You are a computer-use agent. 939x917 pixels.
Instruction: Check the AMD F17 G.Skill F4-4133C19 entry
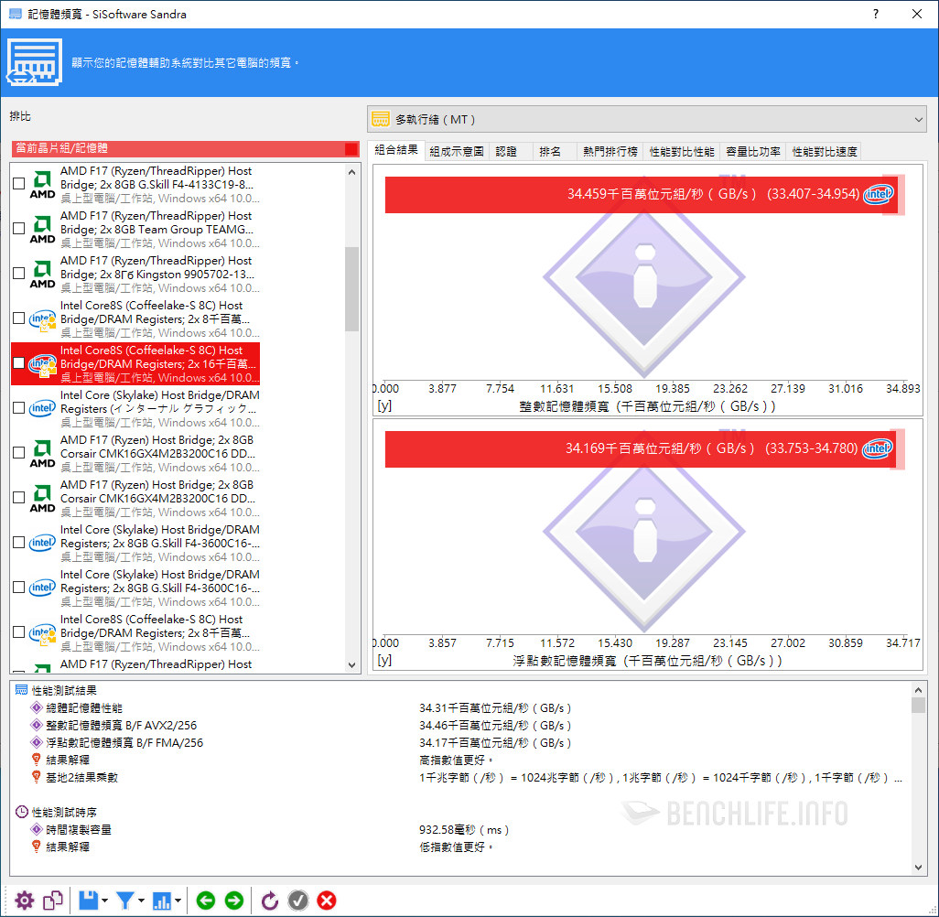tap(19, 184)
